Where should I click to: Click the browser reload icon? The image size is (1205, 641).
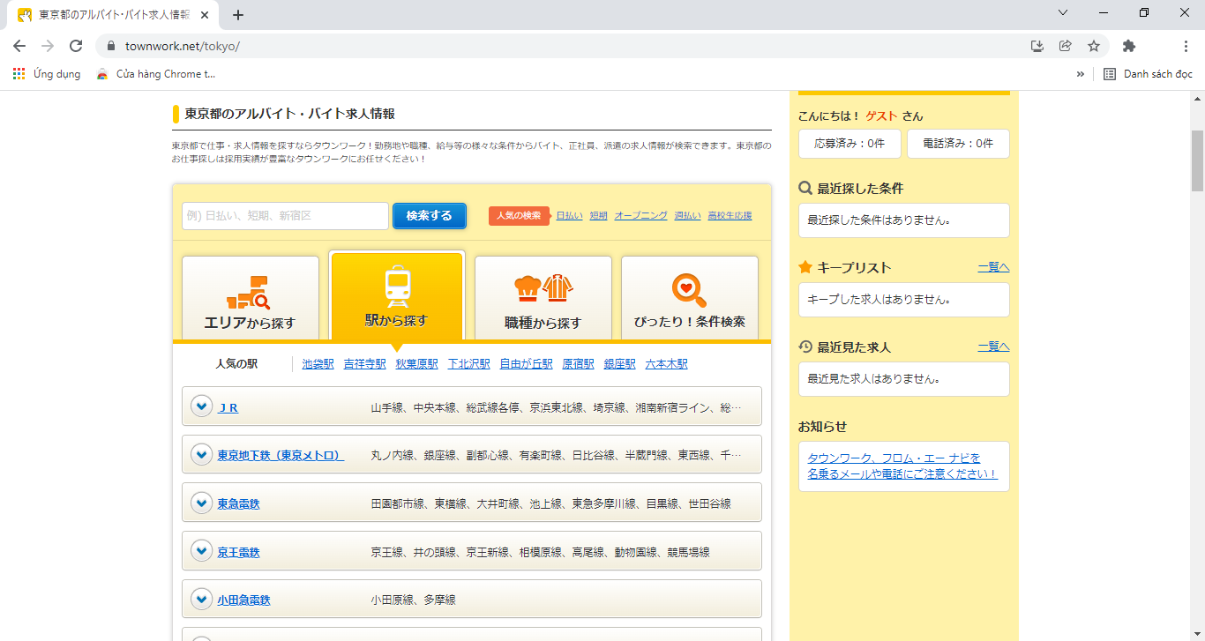pyautogui.click(x=76, y=46)
